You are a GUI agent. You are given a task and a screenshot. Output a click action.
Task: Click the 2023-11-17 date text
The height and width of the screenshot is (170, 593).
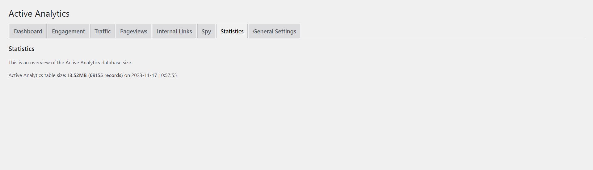(x=144, y=75)
